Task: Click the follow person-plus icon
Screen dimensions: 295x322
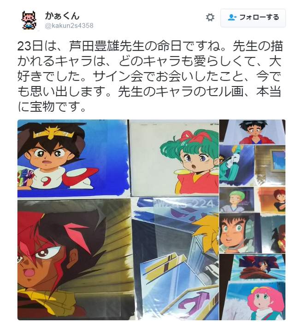Action: click(232, 17)
